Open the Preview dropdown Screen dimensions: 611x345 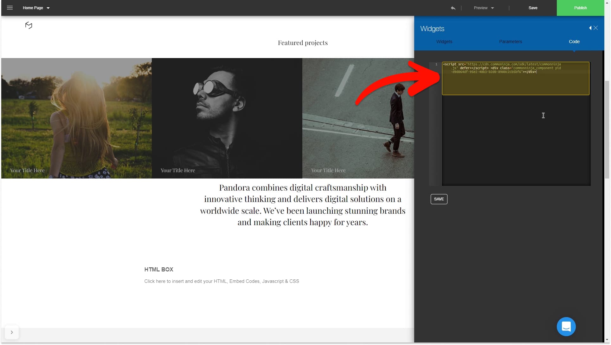pyautogui.click(x=484, y=8)
